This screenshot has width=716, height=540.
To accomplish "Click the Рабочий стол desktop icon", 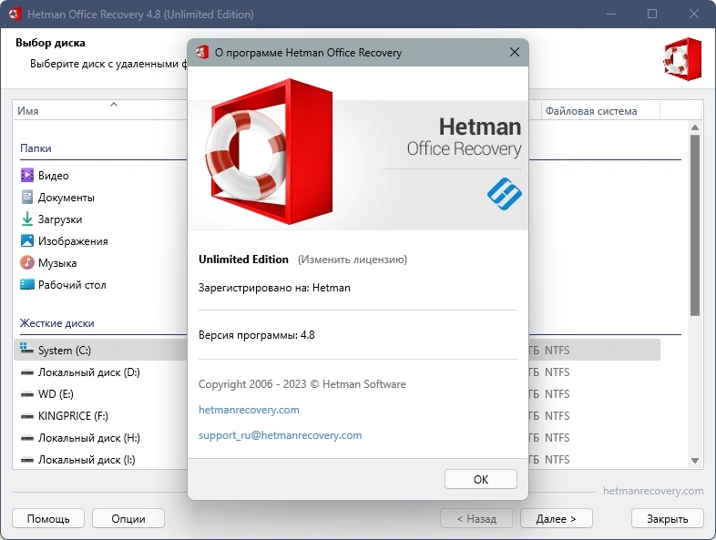I will tap(27, 284).
